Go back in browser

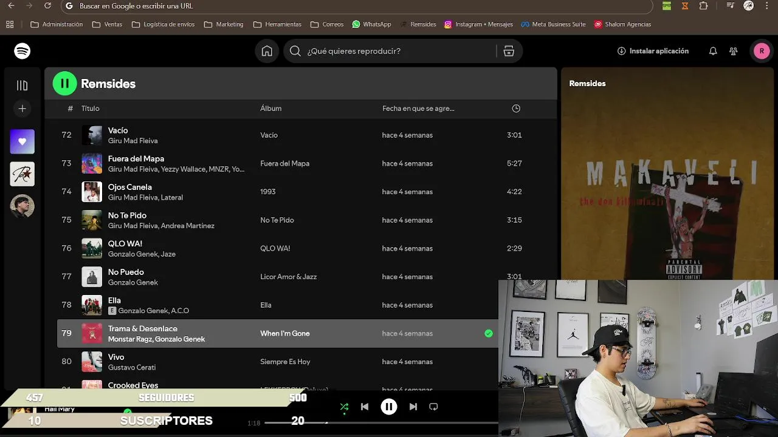(11, 5)
